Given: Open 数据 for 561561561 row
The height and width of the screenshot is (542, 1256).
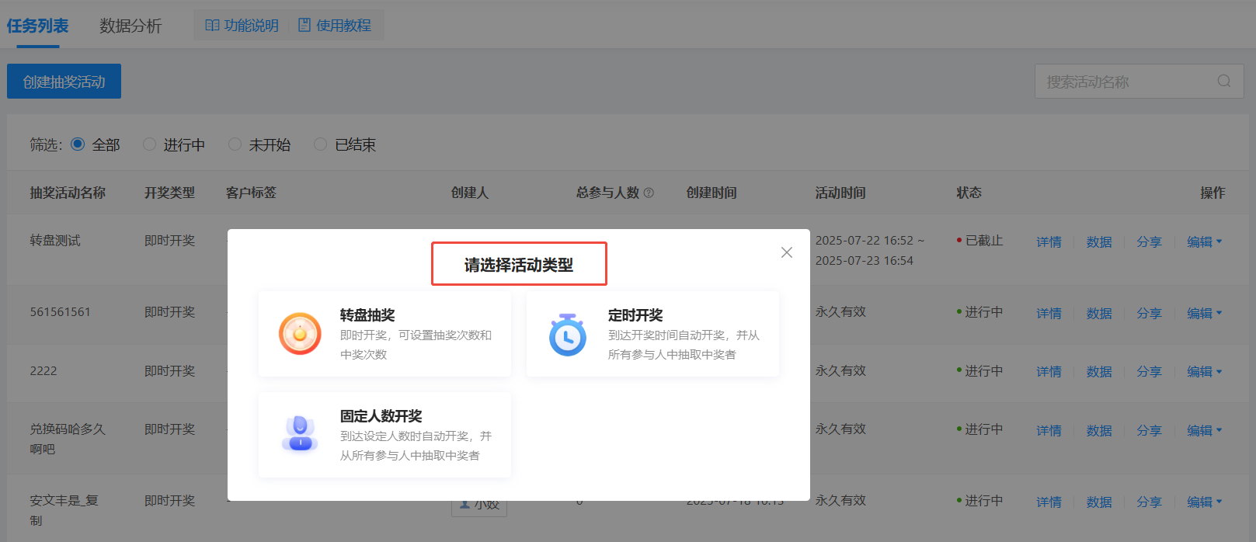Looking at the screenshot, I should (x=1099, y=313).
